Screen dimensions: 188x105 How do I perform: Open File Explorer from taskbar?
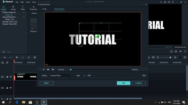coord(23,102)
